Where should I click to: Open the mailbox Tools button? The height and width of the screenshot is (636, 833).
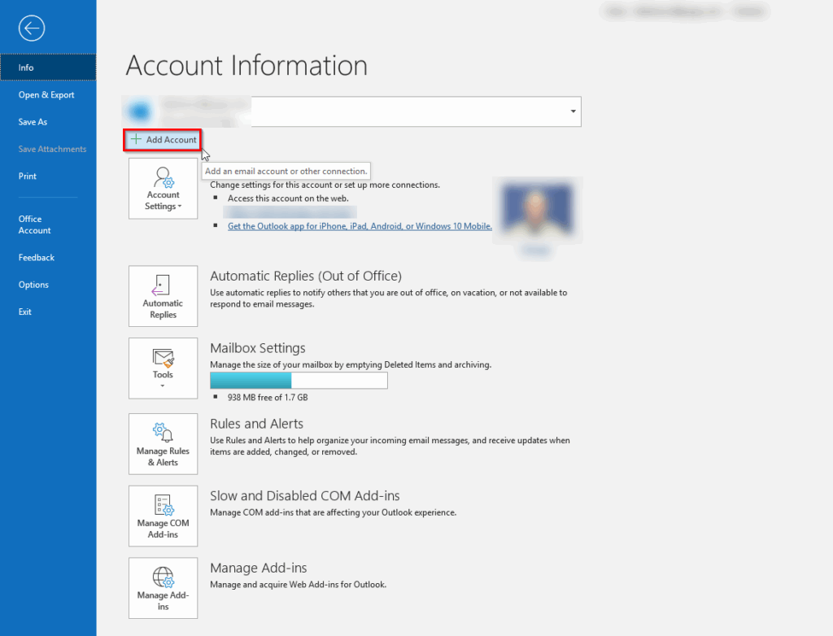coord(163,368)
